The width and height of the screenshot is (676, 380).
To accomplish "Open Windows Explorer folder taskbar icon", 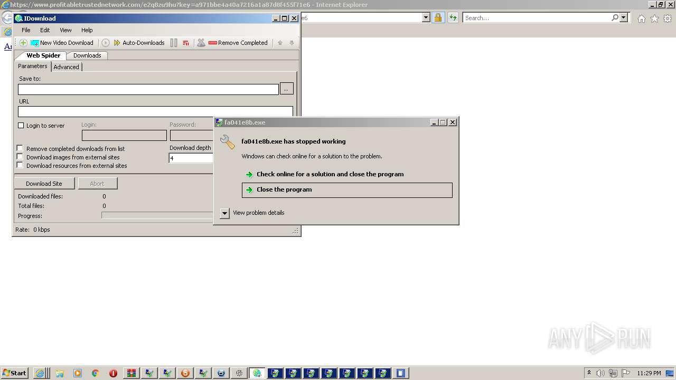I will tap(60, 373).
